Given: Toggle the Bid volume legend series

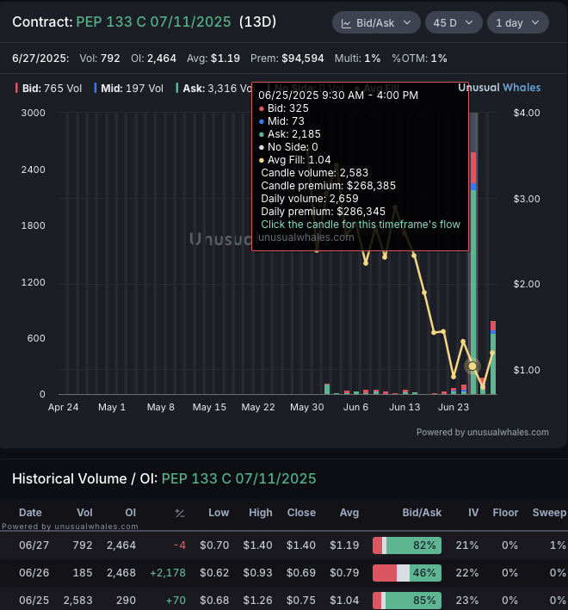Looking at the screenshot, I should 49,89.
